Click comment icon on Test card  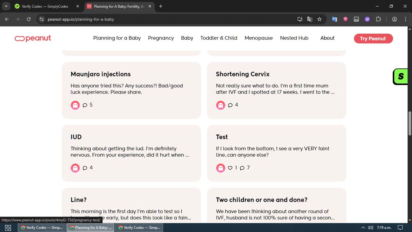coord(242,168)
